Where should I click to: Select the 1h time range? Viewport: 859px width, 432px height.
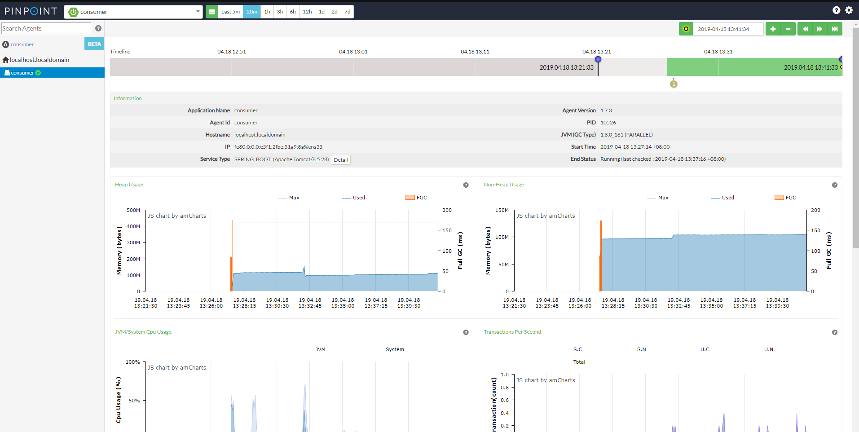pyautogui.click(x=267, y=12)
